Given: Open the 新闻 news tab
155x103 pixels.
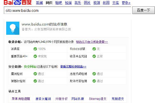Looking at the screenshot, I should (40, 3).
